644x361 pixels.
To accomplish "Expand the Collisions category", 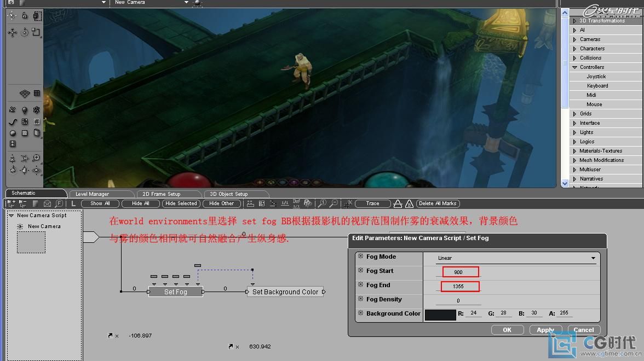I will point(574,58).
